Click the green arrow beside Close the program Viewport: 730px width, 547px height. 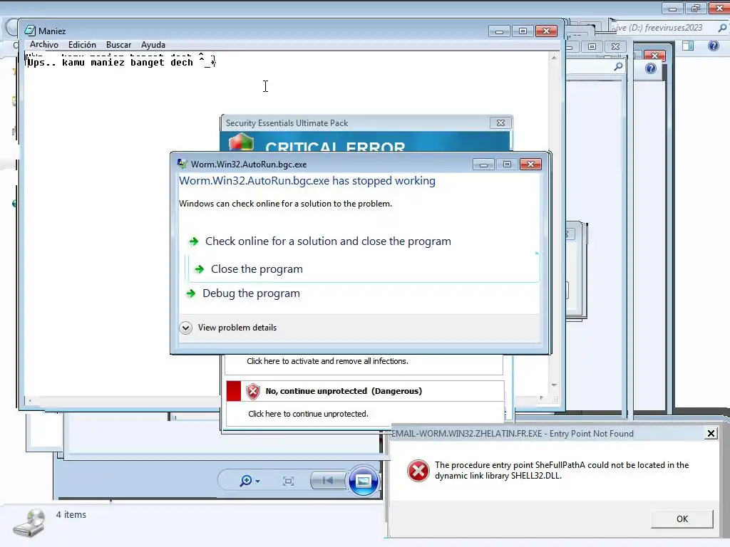click(x=200, y=269)
